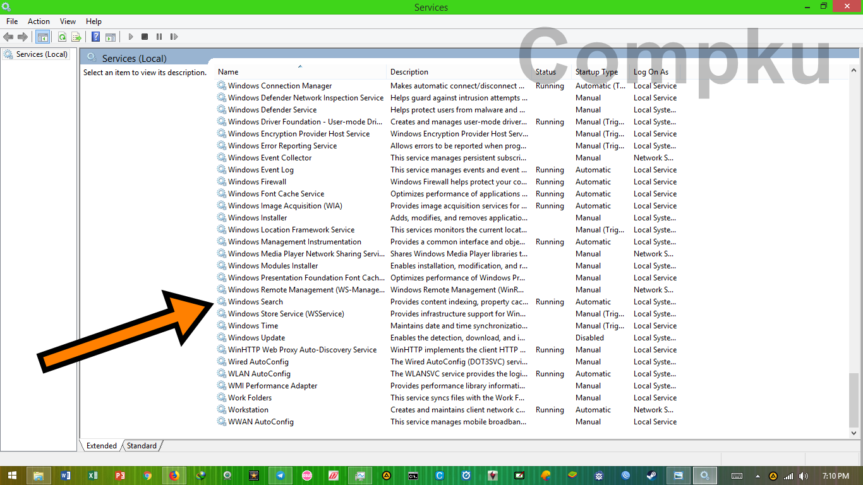Open the Windows Start button
The image size is (863, 485).
coord(12,476)
